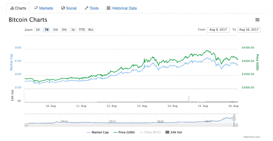
Task: Click the bar chart icon on Charts tab
Action: (x=12, y=8)
